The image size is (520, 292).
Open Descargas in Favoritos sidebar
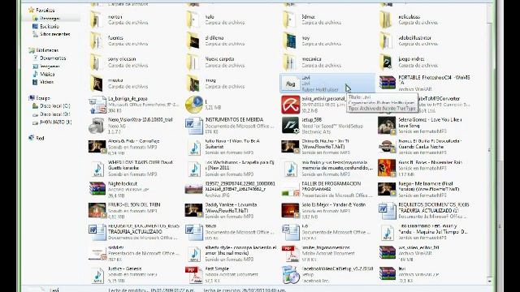50,19
